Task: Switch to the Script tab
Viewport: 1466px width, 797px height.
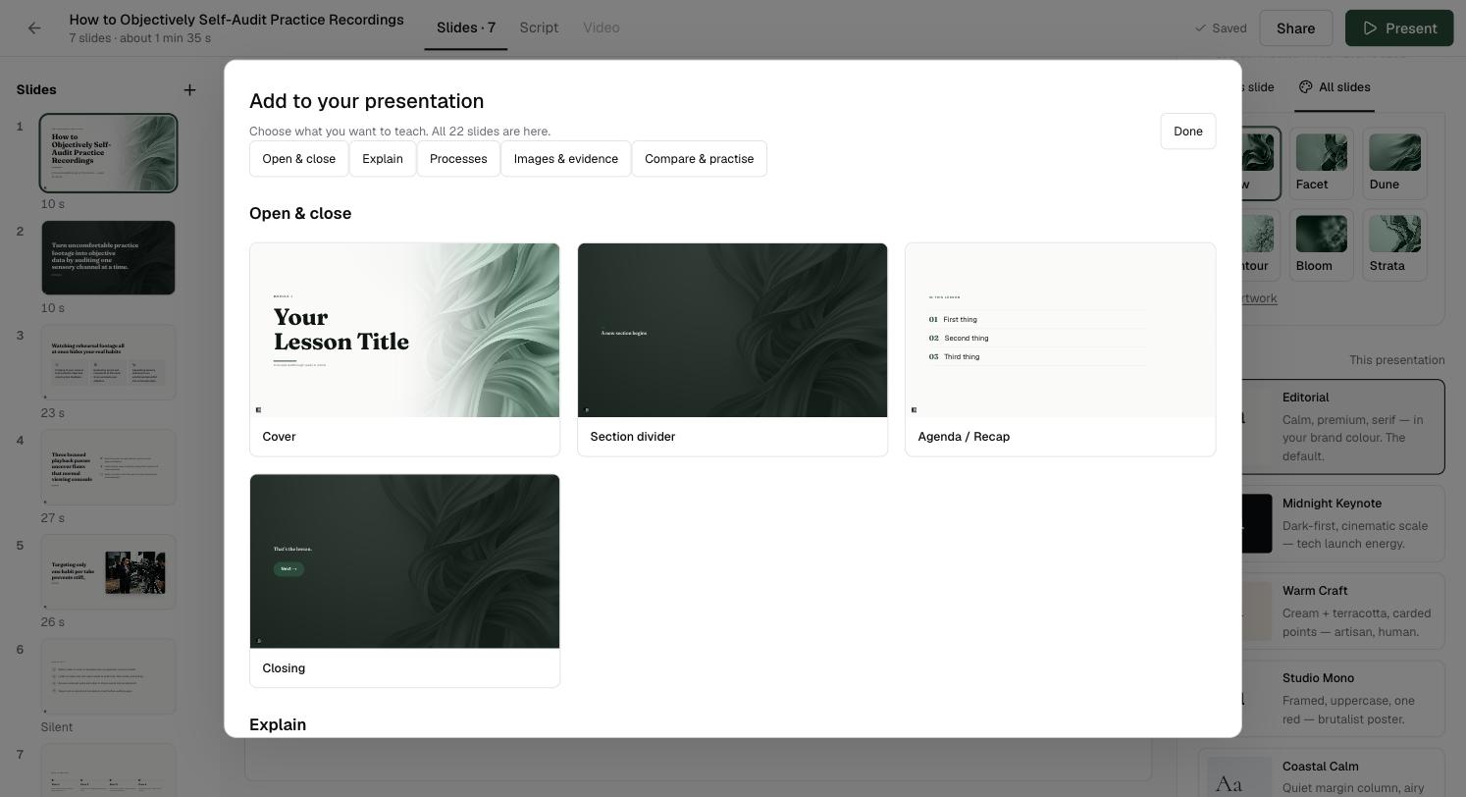Action: pyautogui.click(x=539, y=27)
